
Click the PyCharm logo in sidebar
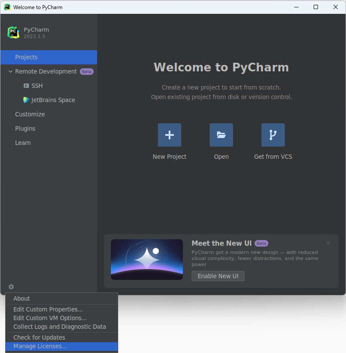tap(13, 32)
